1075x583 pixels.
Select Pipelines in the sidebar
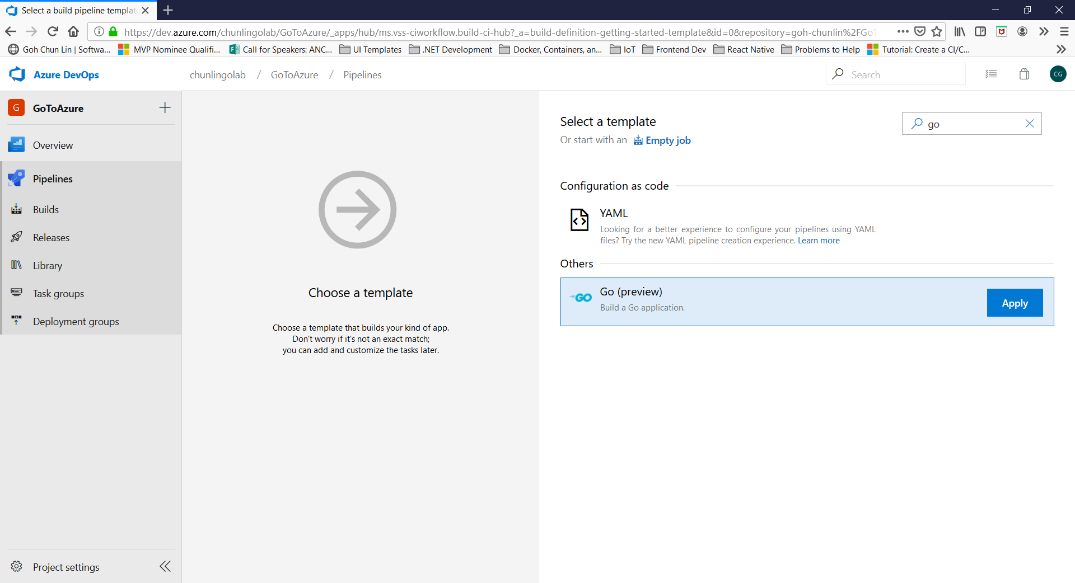91,178
